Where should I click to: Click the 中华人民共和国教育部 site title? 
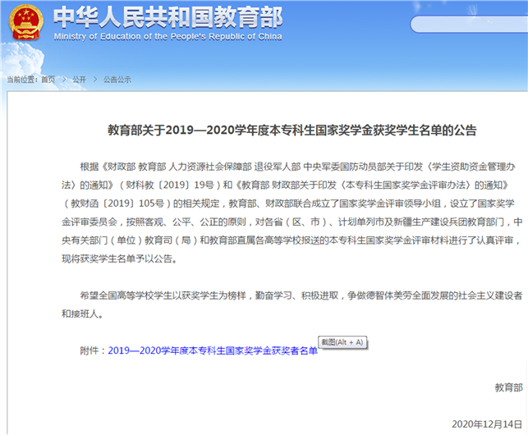(168, 17)
